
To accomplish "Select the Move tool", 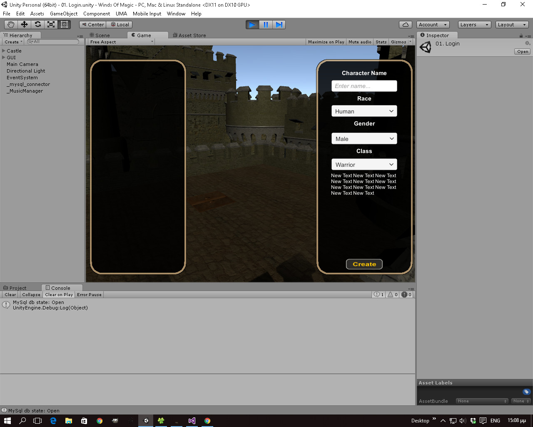I will point(24,25).
